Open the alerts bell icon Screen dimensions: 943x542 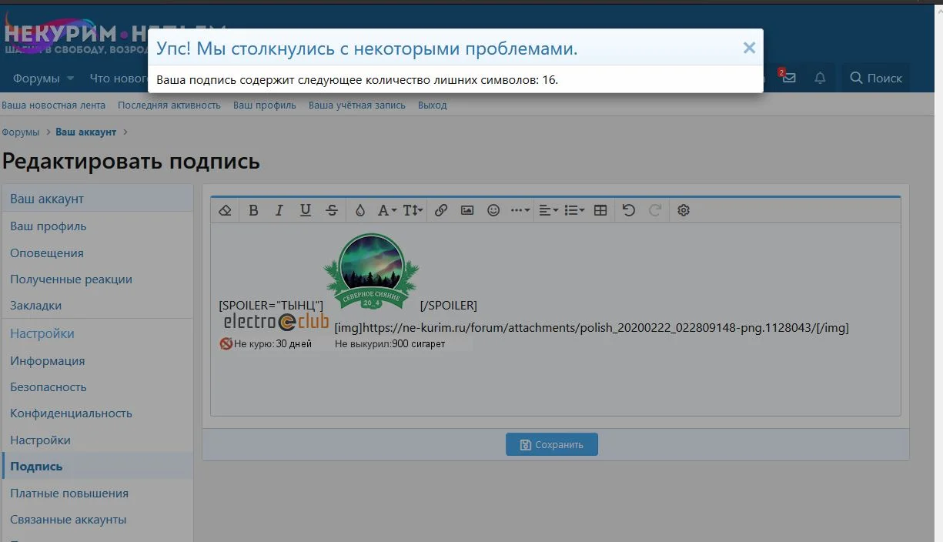point(820,78)
